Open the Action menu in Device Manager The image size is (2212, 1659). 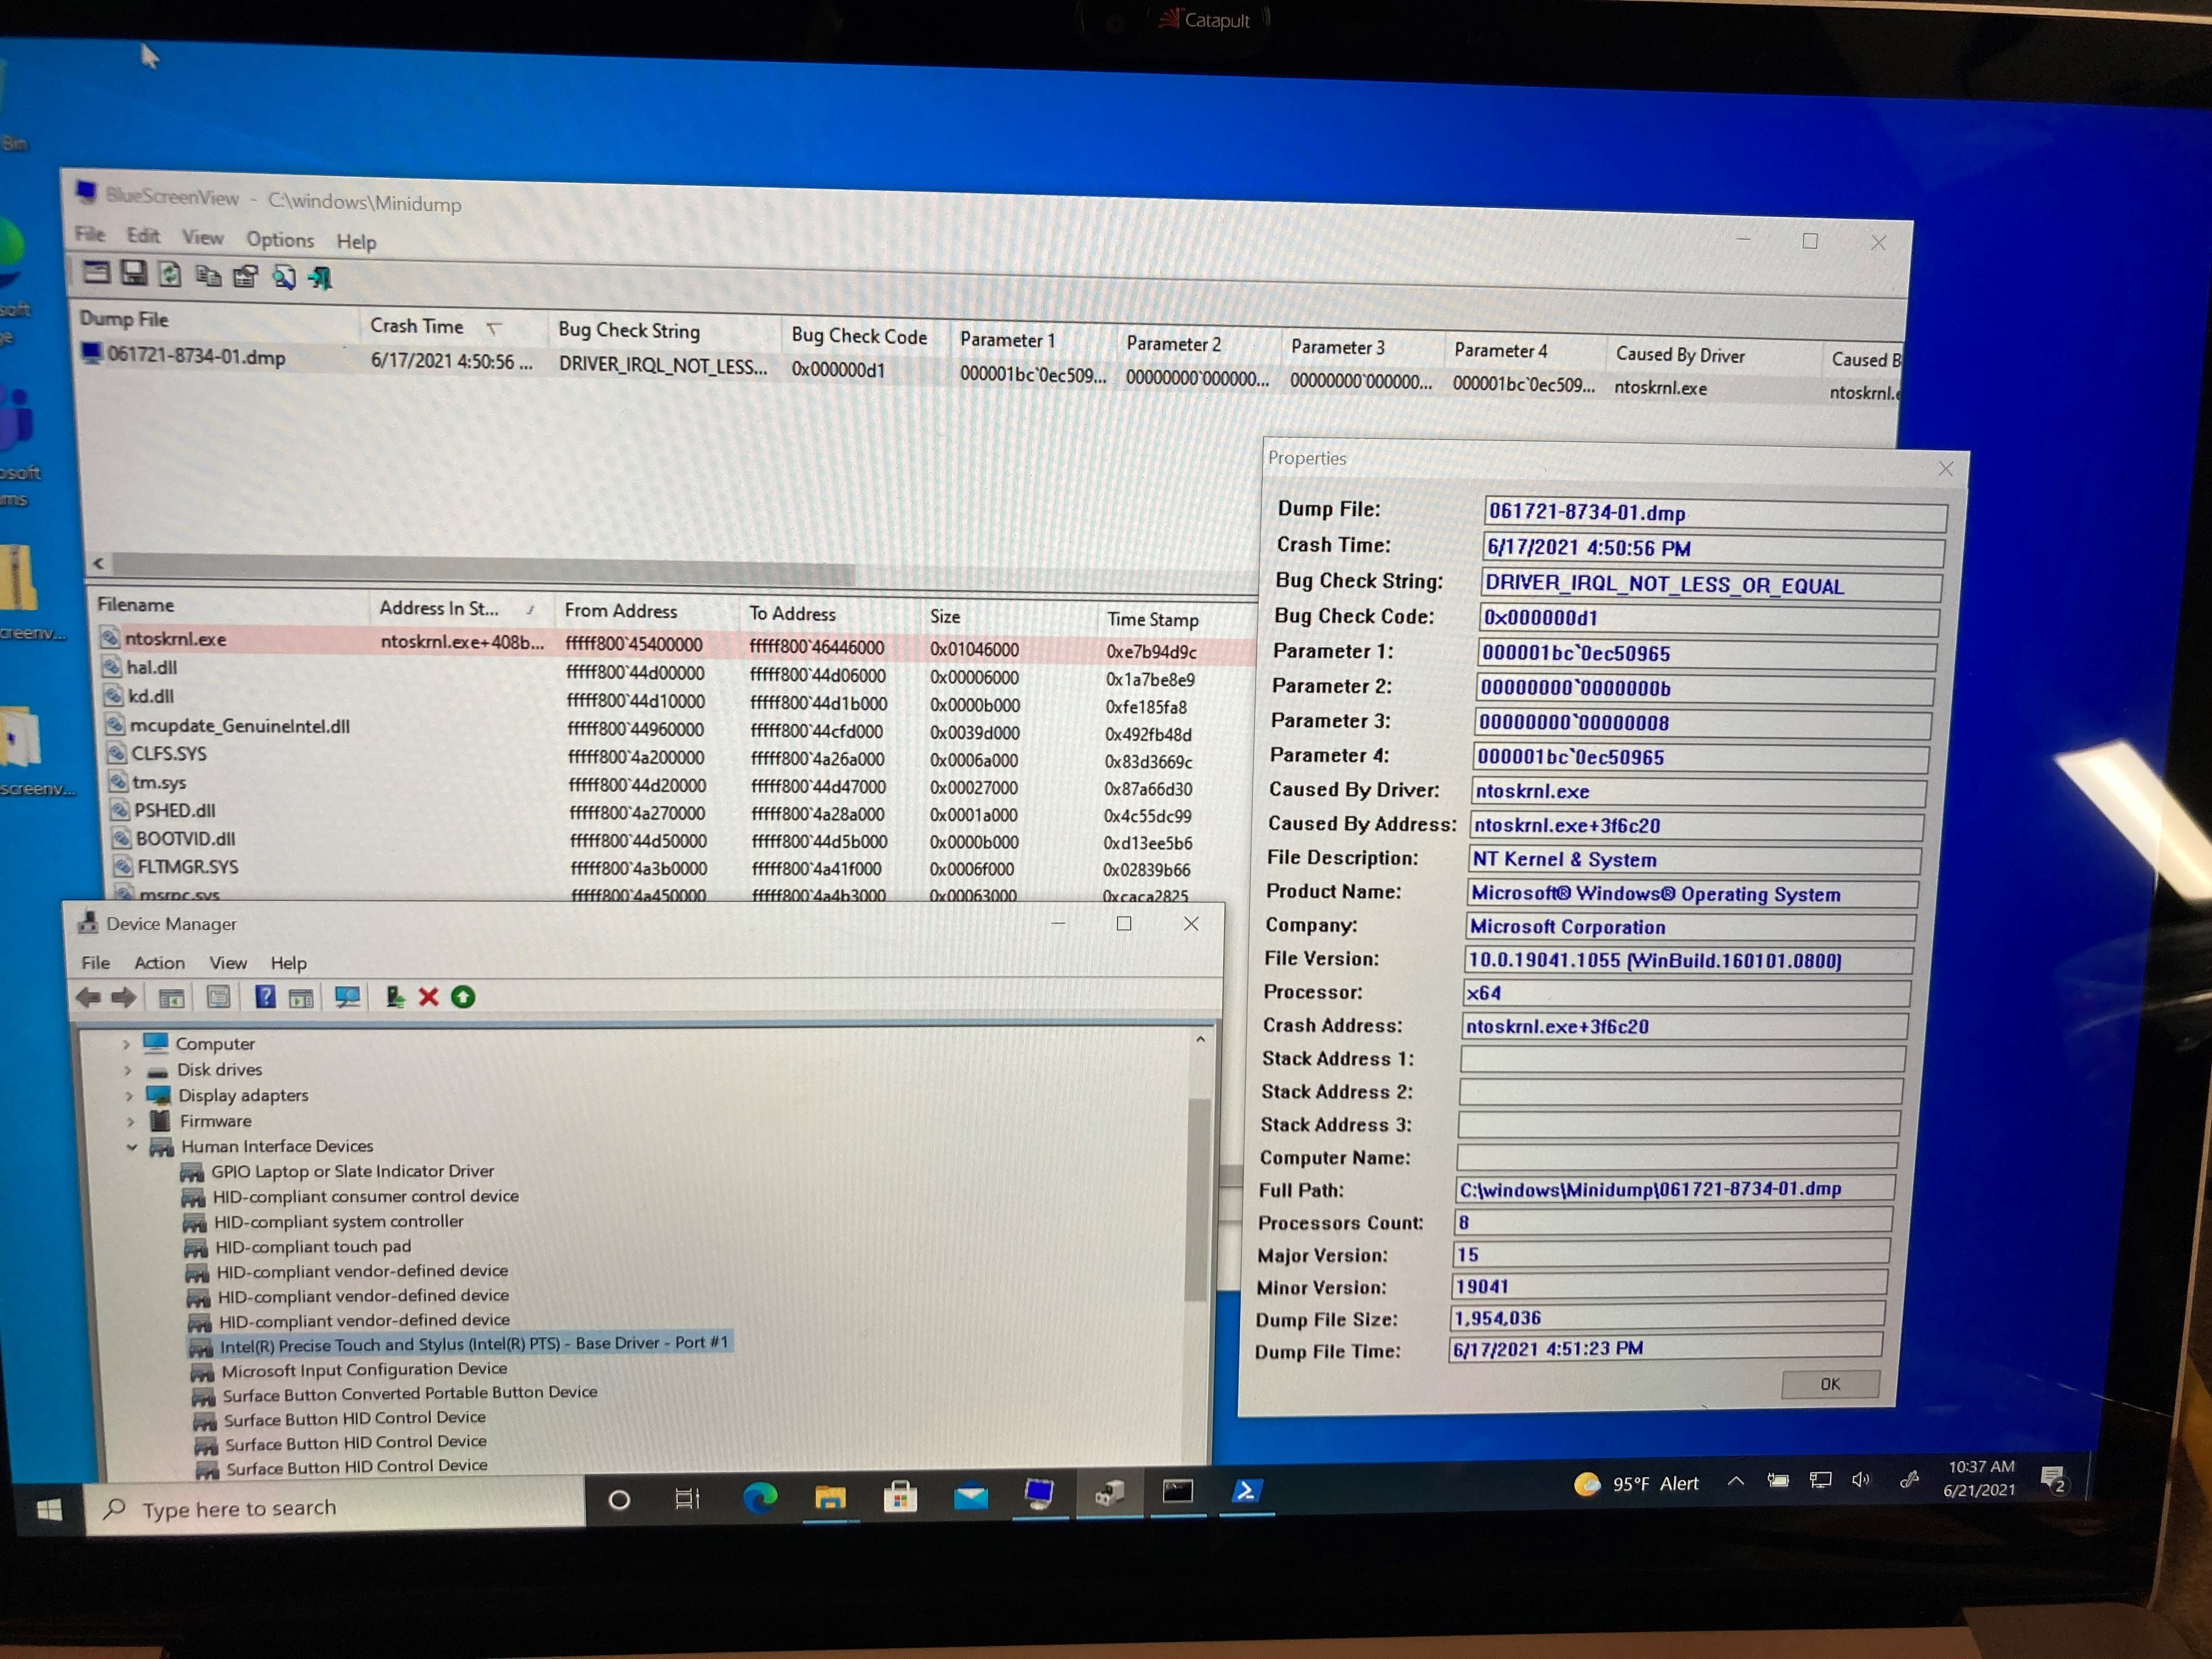click(159, 962)
